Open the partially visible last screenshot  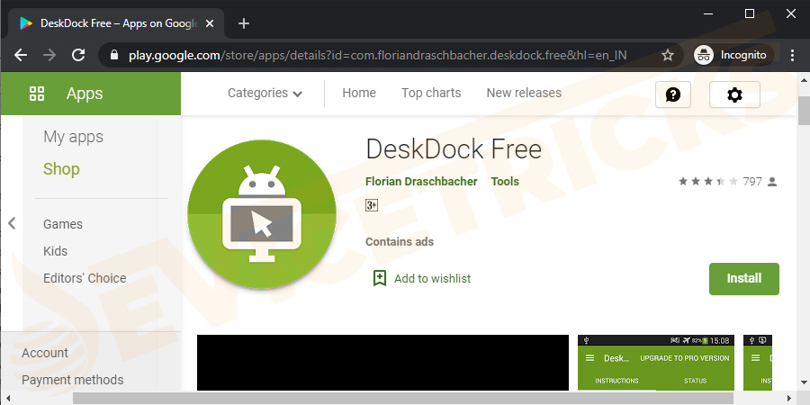[758, 363]
